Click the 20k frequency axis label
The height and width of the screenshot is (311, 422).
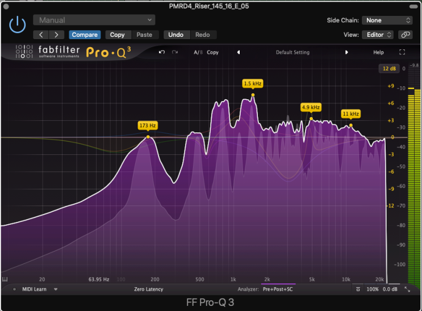pyautogui.click(x=379, y=280)
